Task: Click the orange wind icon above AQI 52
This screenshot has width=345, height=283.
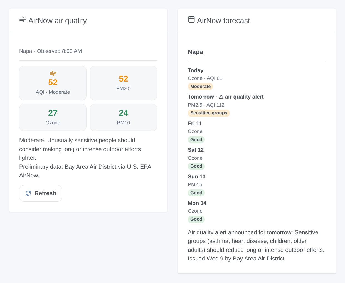Action: pyautogui.click(x=53, y=73)
